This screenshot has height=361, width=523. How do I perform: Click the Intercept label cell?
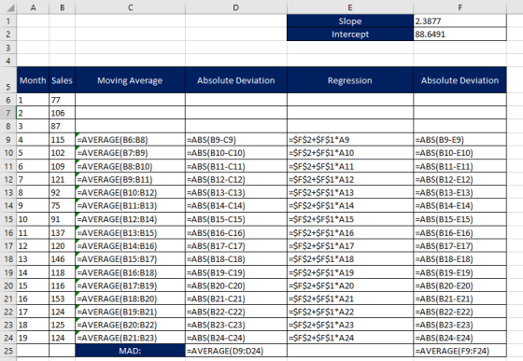[x=350, y=35]
